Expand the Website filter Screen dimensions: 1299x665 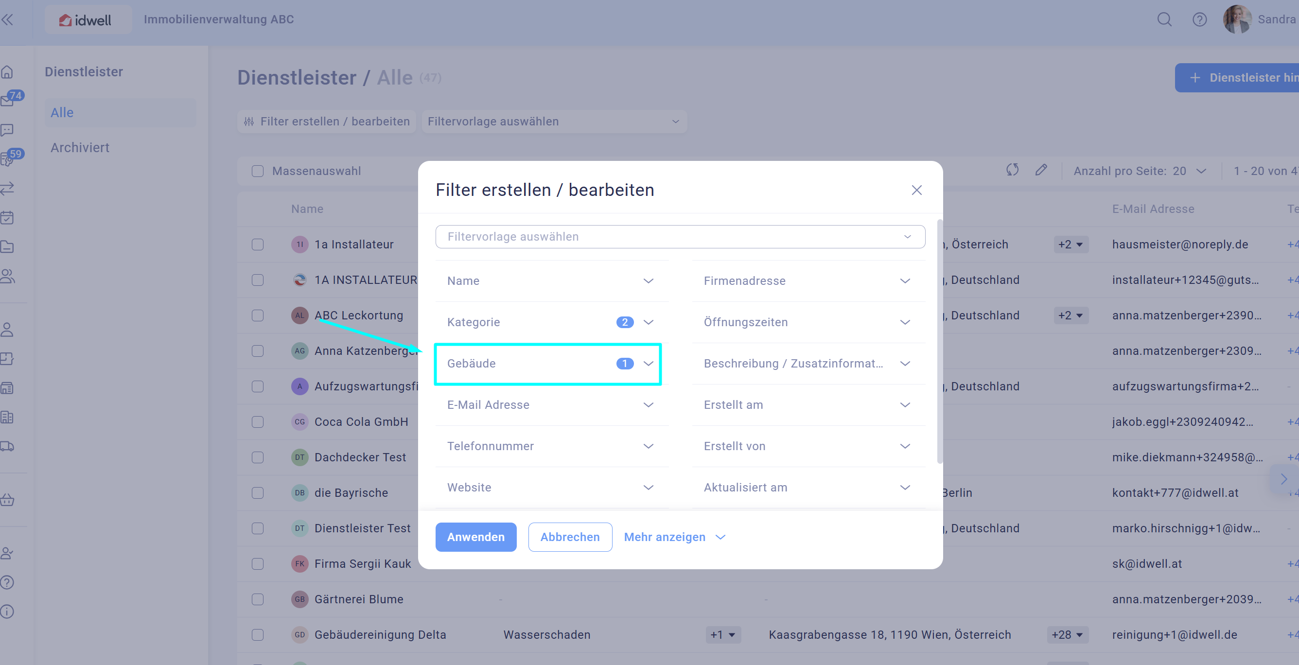552,488
